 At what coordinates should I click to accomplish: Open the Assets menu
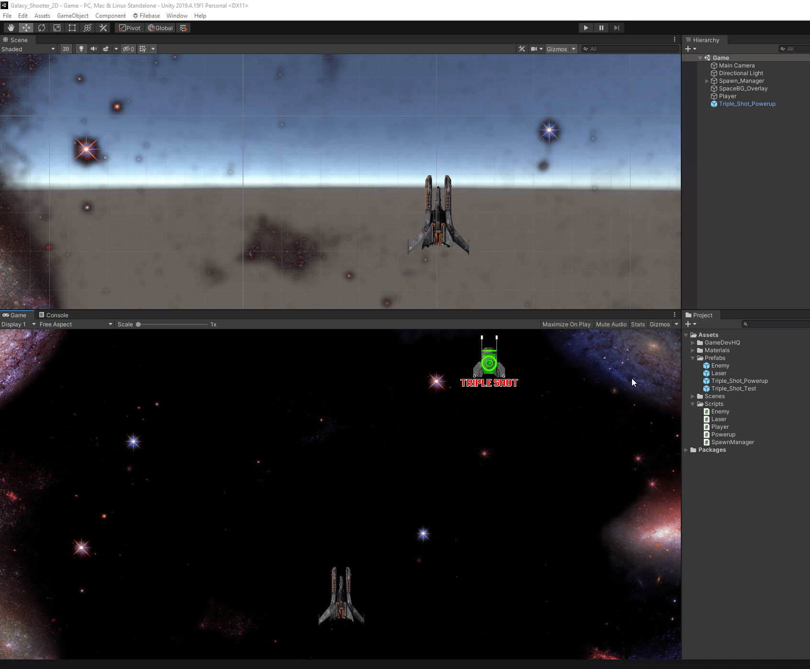coord(42,16)
